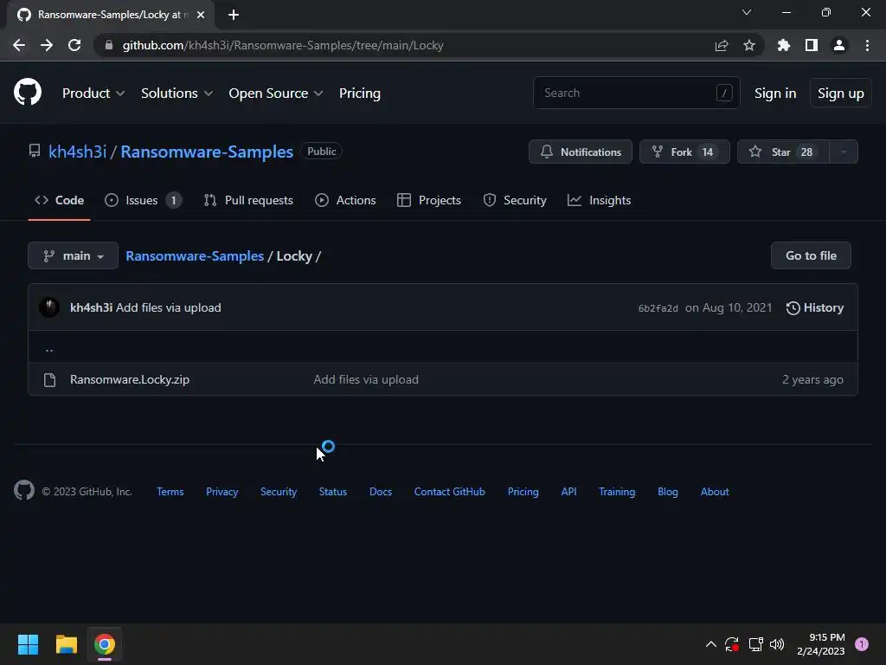Open File Explorer from the taskbar
Viewport: 886px width, 665px height.
coord(66,644)
